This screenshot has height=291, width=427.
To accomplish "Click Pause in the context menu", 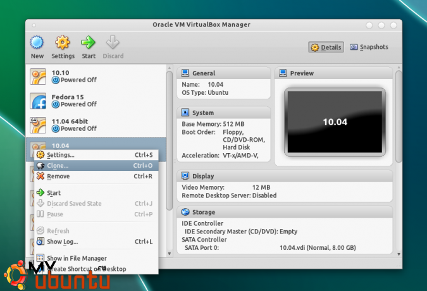I will coord(96,214).
